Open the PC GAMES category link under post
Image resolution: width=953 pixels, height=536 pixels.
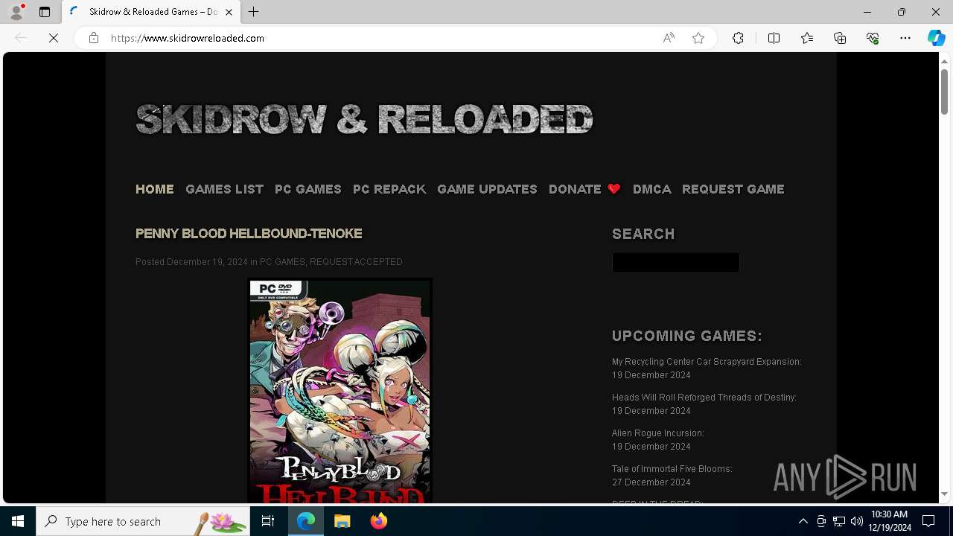point(282,262)
